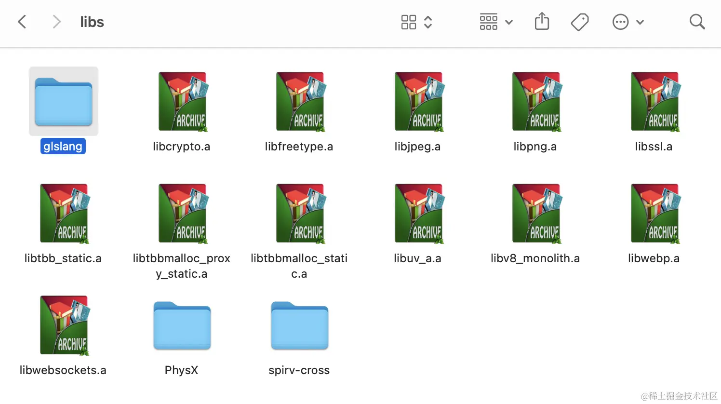721x404 pixels.
Task: Expand the More actions chevron
Action: (640, 22)
